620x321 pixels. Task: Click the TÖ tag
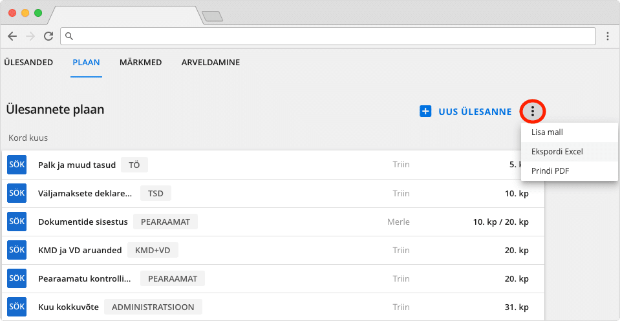134,165
